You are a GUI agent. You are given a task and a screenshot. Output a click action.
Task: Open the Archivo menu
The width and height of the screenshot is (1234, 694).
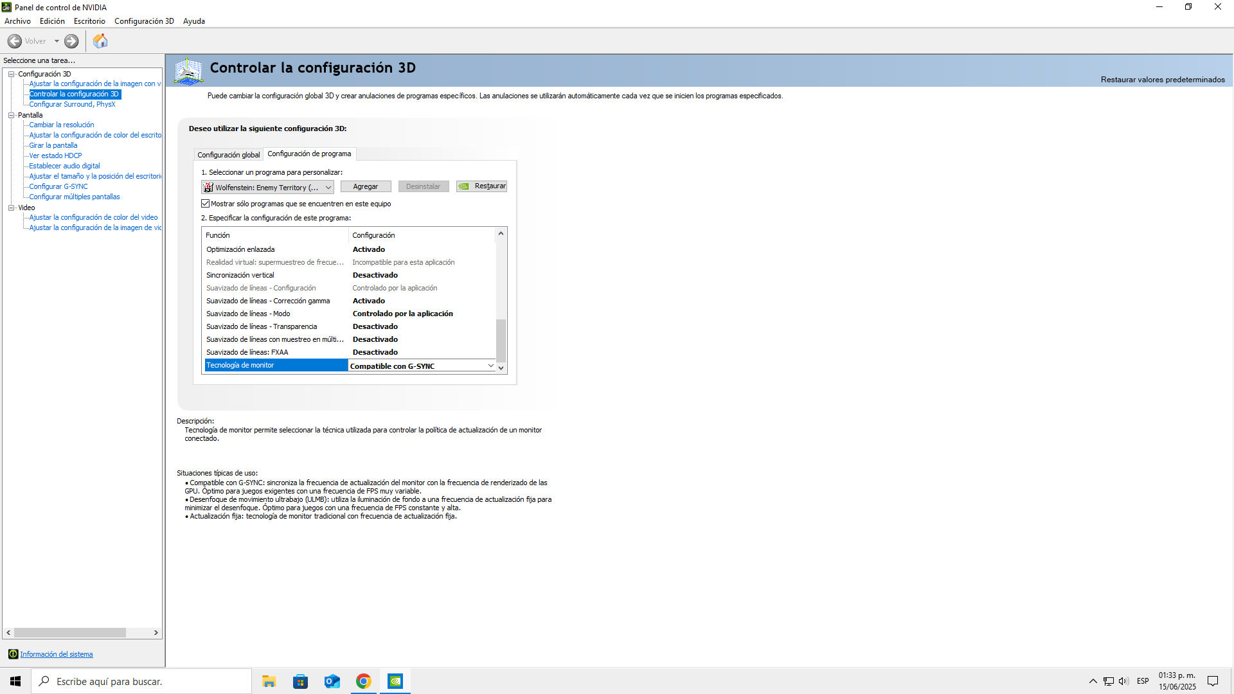point(17,21)
